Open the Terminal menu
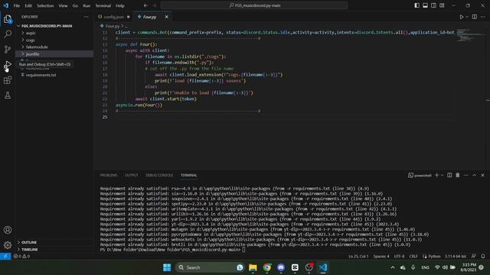This screenshot has width=490, height=275. [x=103, y=5]
